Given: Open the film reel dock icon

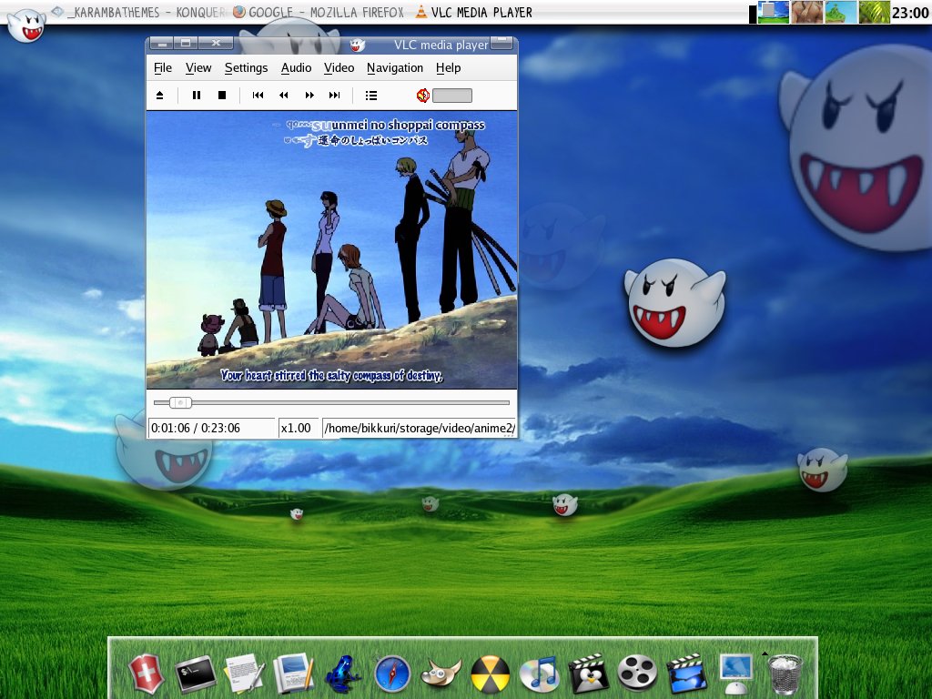Looking at the screenshot, I should click(x=637, y=674).
